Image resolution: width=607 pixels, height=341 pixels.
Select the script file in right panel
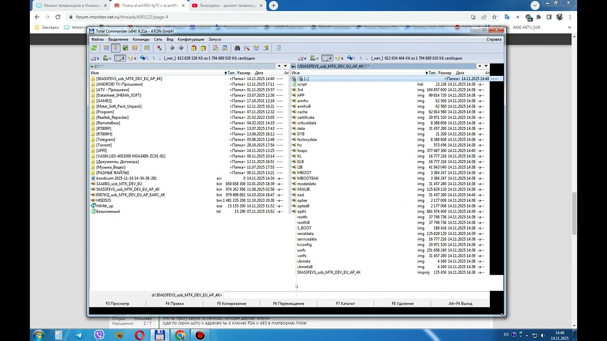click(302, 84)
